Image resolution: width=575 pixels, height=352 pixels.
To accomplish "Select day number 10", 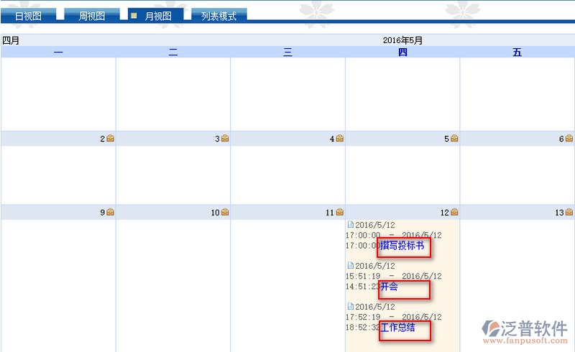I will (215, 213).
